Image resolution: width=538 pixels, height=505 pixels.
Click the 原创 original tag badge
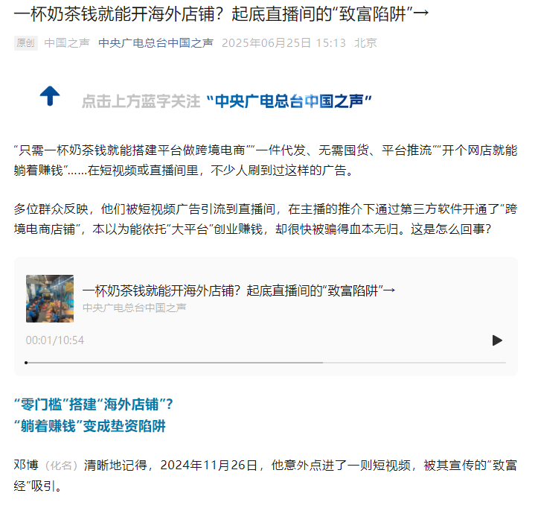[26, 43]
